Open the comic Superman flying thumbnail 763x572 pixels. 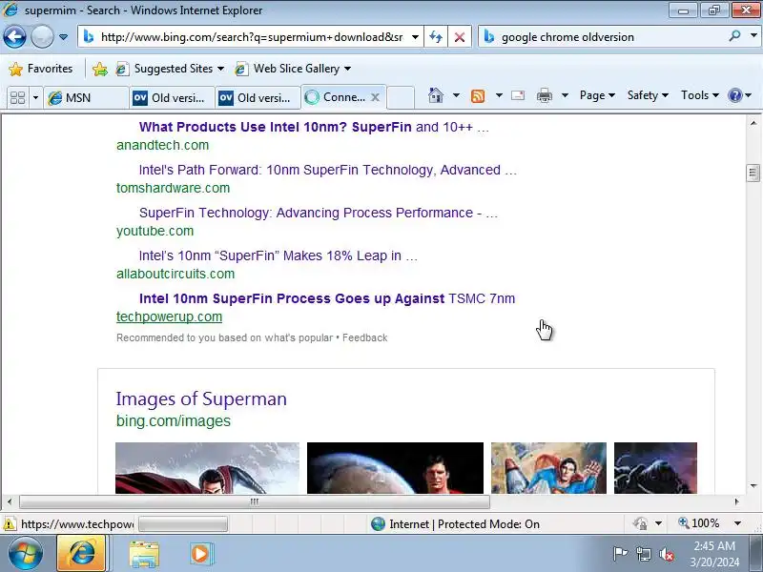548,468
